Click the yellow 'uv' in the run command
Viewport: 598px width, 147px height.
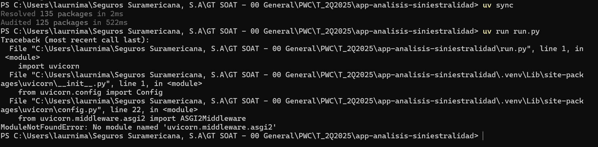[487, 31]
